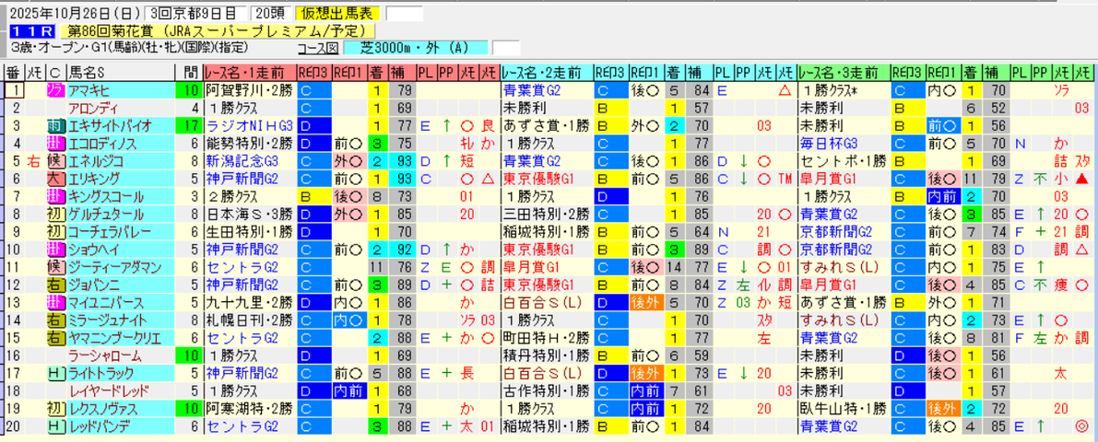Screen dimensions: 1098x442
Task: Click the ソラ badge beside アマキヒ
Action: pos(54,89)
